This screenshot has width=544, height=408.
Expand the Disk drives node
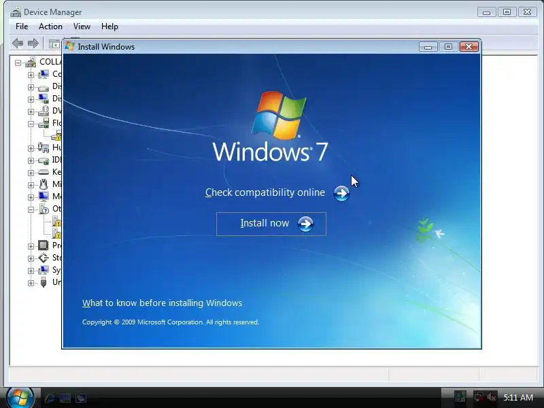pyautogui.click(x=31, y=87)
